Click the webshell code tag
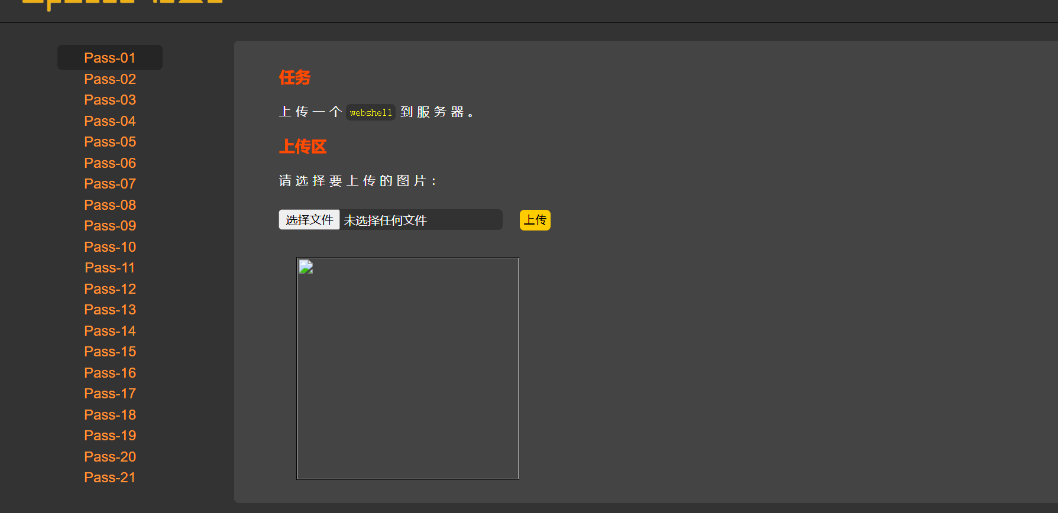 click(x=370, y=112)
